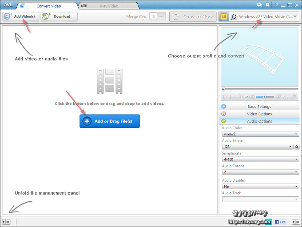This screenshot has width=302, height=227.
Task: Expand the Basic Settings section
Action: click(x=259, y=107)
